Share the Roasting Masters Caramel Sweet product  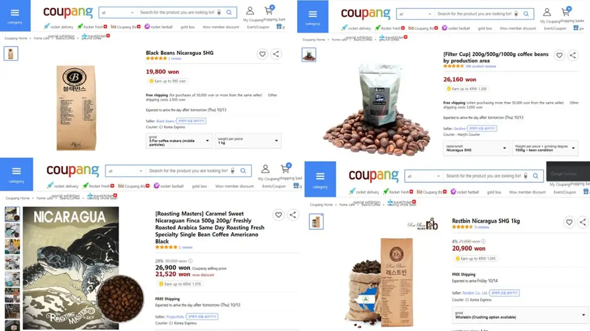click(x=292, y=215)
